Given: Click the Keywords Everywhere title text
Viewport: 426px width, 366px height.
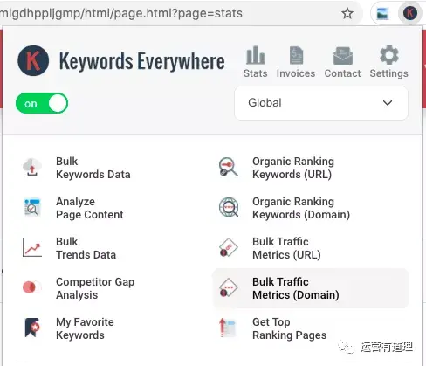Looking at the screenshot, I should click(142, 61).
